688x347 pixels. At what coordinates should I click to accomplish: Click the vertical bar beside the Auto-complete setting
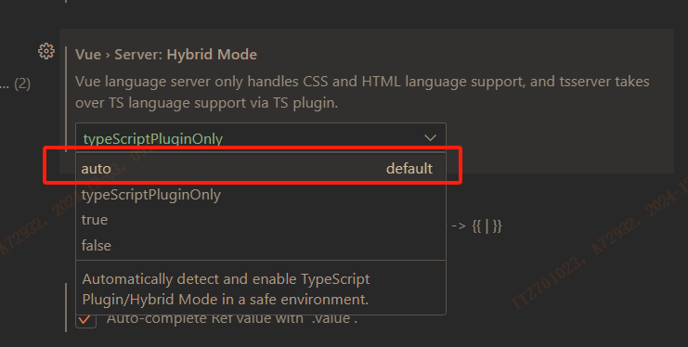(x=66, y=307)
